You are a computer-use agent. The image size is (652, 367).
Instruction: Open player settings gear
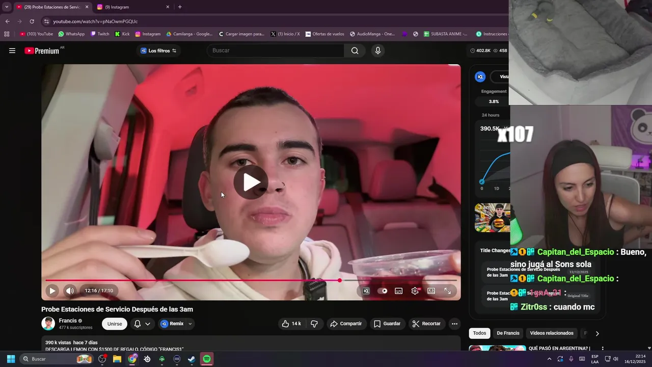pos(415,291)
